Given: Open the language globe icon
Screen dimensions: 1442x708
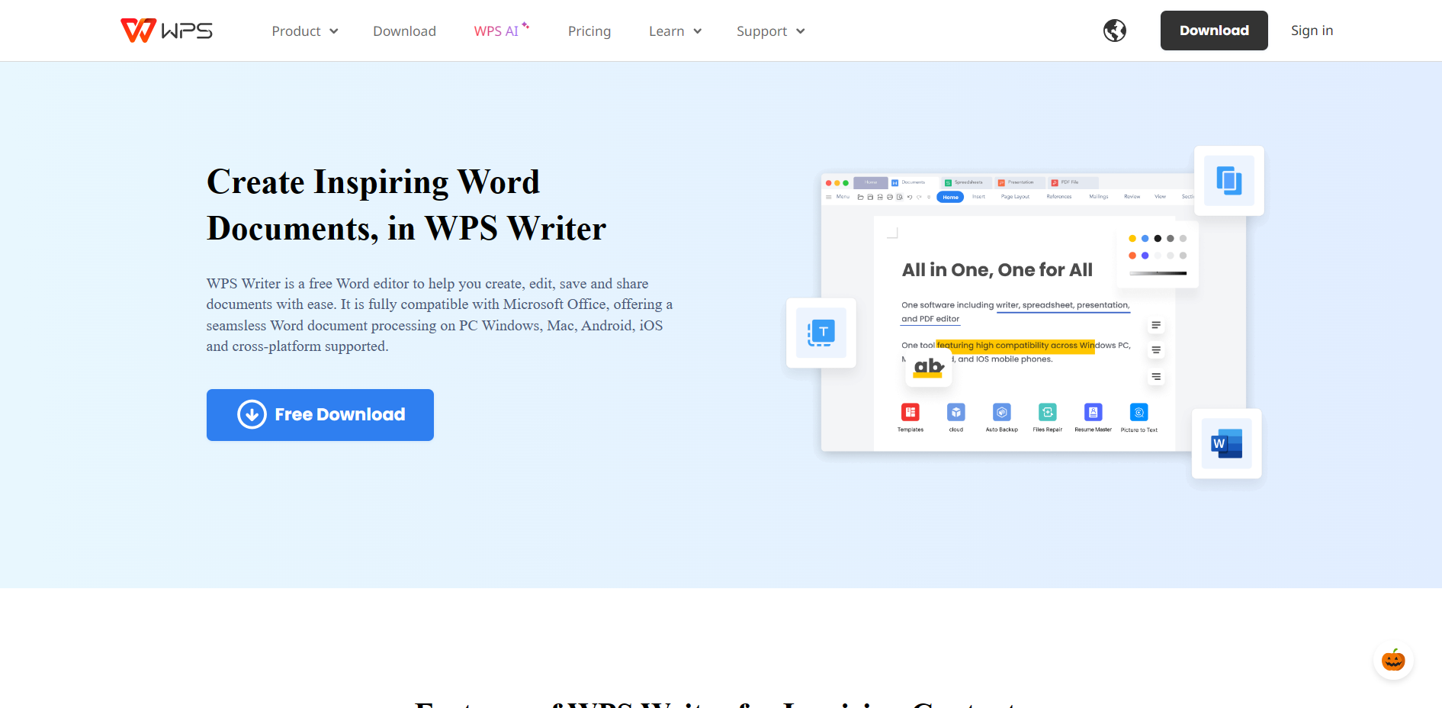Looking at the screenshot, I should [x=1115, y=31].
